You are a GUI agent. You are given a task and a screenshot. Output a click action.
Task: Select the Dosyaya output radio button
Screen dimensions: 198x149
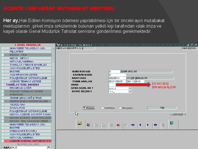pos(120,108)
